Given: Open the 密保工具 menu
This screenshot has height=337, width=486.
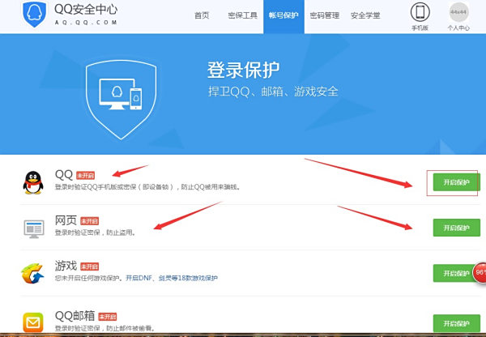Looking at the screenshot, I should click(x=243, y=15).
